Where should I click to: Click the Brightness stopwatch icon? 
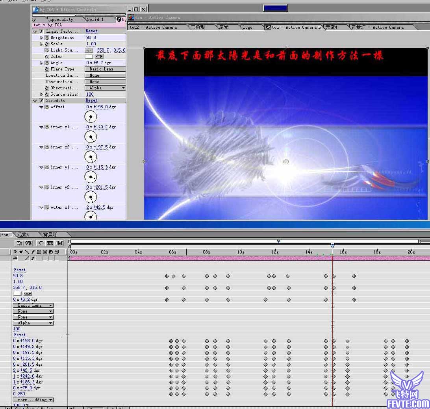pos(47,37)
